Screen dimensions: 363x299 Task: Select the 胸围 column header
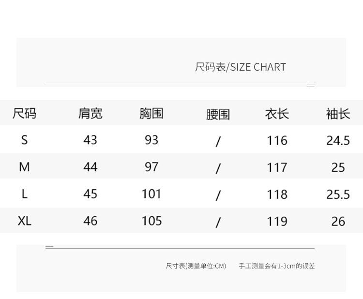click(x=151, y=114)
